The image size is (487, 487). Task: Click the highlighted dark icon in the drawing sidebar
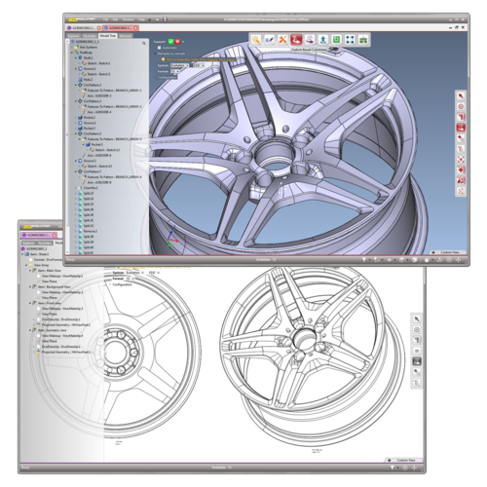[417, 361]
